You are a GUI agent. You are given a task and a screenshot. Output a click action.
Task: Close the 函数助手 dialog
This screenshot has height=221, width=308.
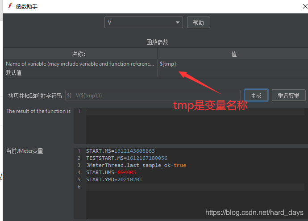(305, 6)
